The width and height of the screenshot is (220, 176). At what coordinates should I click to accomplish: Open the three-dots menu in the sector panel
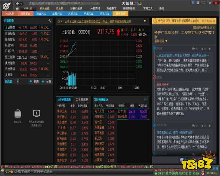coord(146,99)
